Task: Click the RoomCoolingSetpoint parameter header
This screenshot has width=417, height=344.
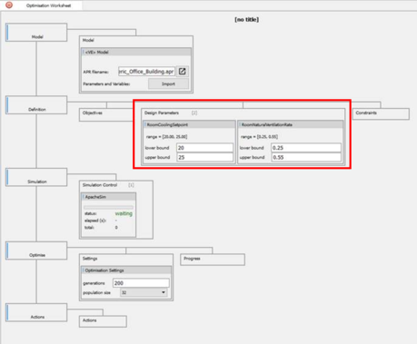Action: (x=189, y=124)
